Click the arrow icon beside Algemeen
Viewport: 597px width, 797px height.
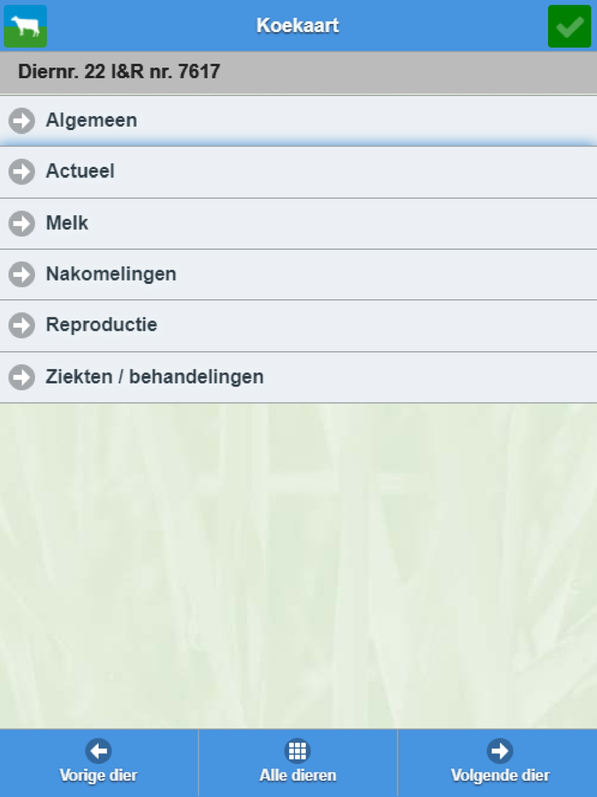(x=22, y=121)
